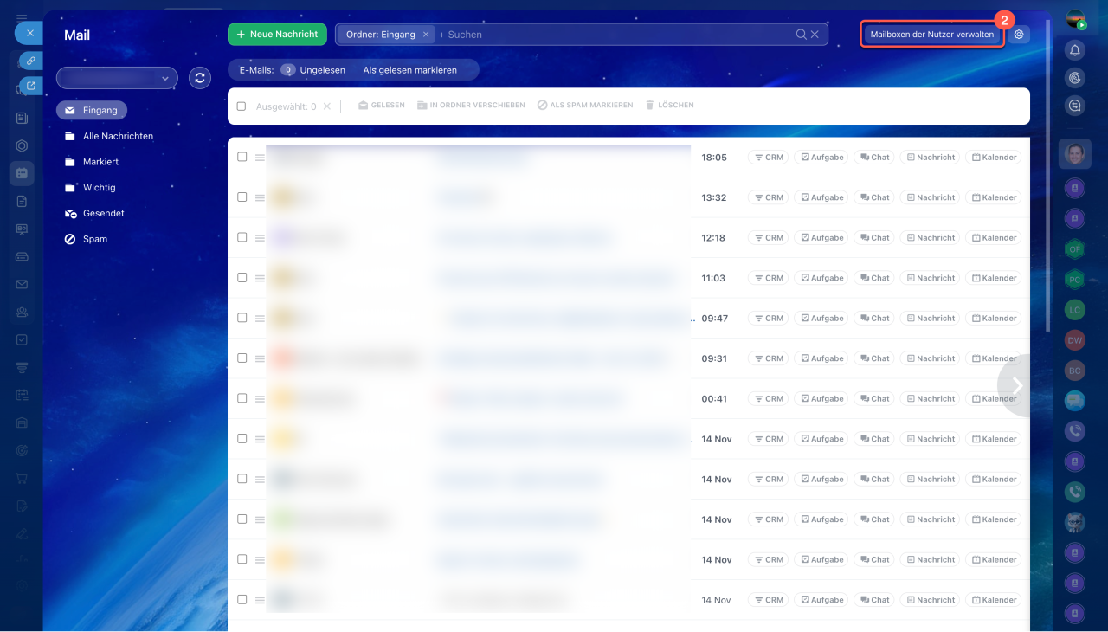Open the mailbox settings gear
The width and height of the screenshot is (1108, 632).
tap(1019, 35)
